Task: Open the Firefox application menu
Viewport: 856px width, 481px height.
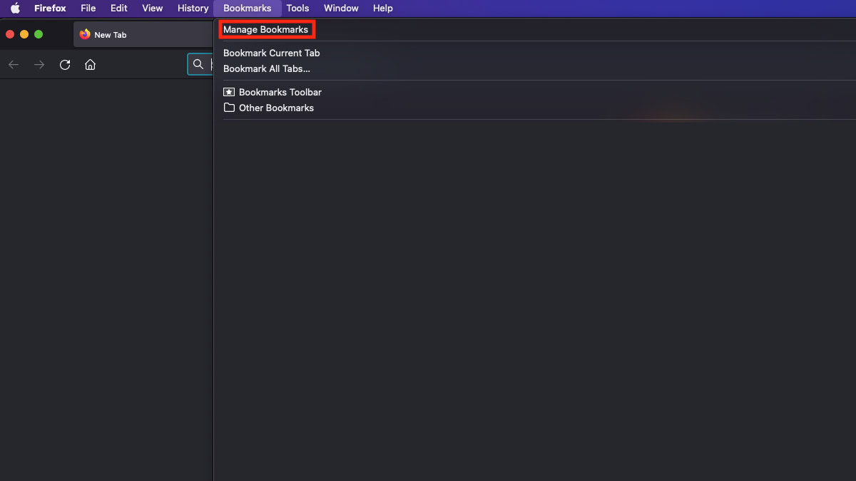Action: tap(50, 9)
